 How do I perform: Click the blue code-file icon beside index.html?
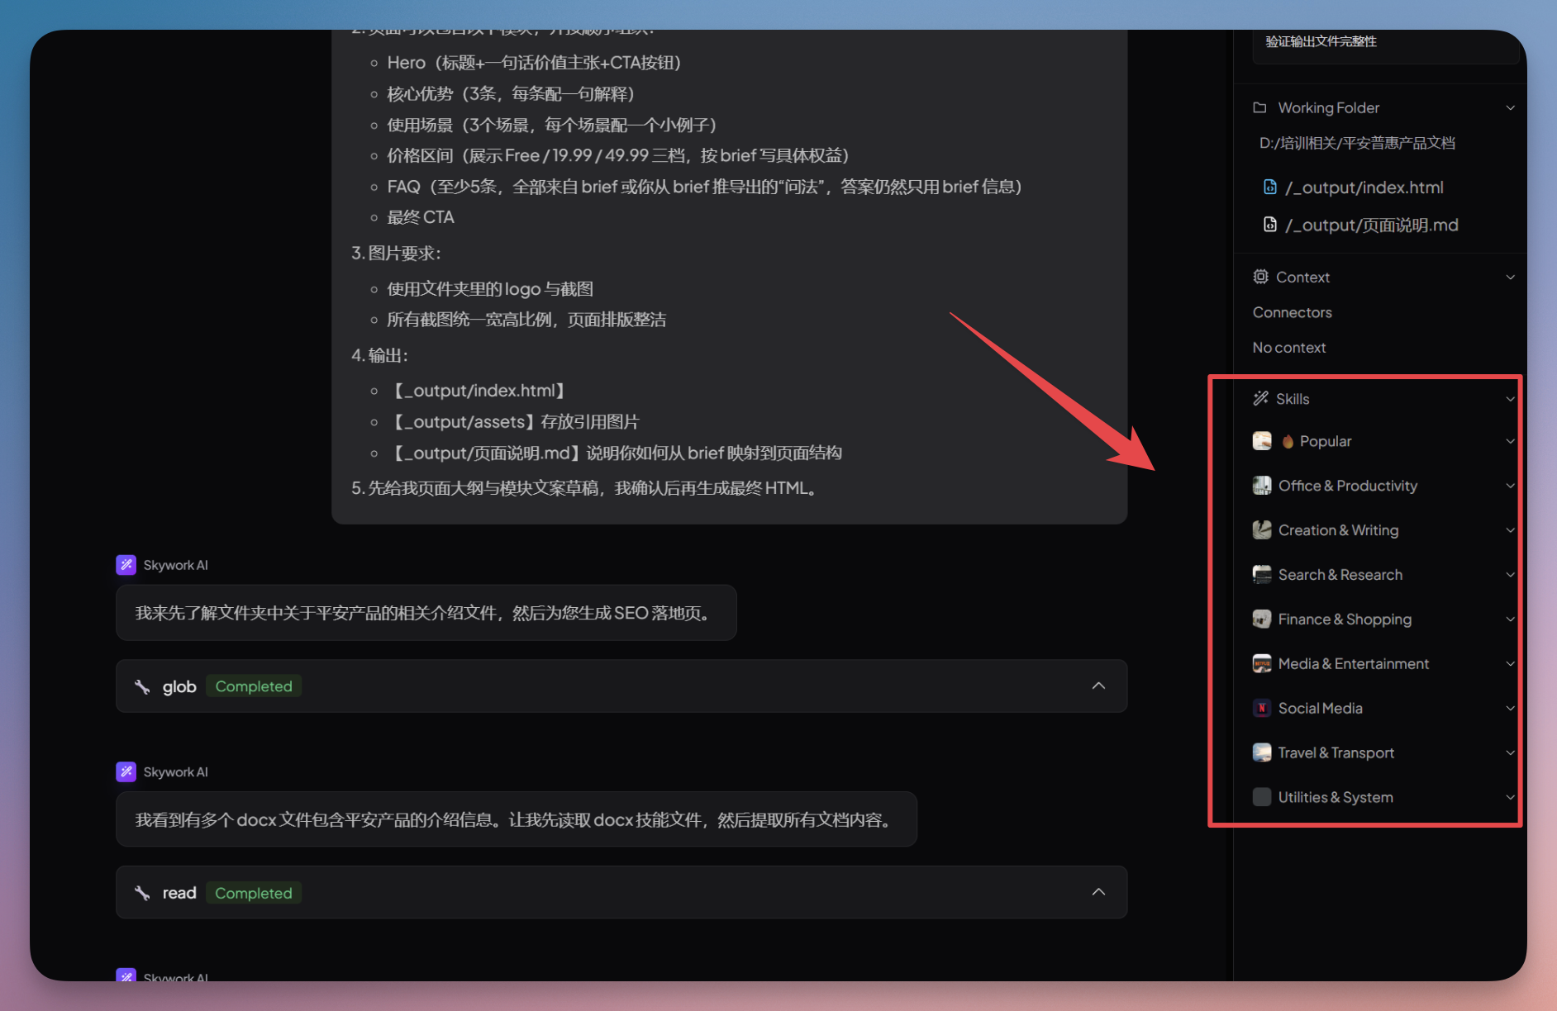pyautogui.click(x=1270, y=187)
